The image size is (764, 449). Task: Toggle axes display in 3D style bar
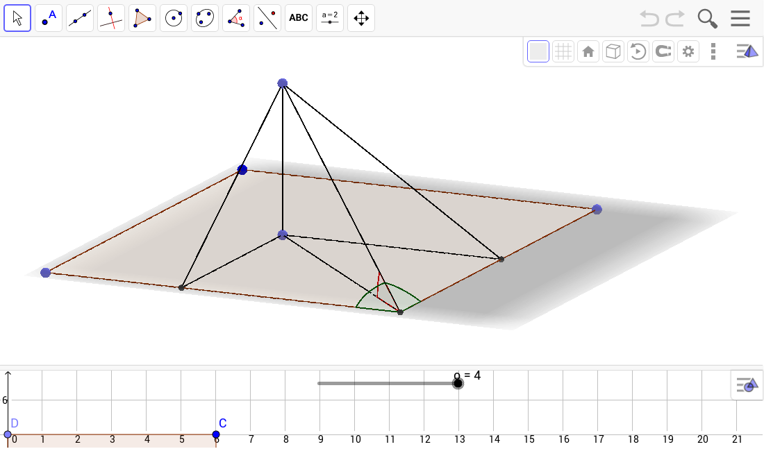point(538,51)
